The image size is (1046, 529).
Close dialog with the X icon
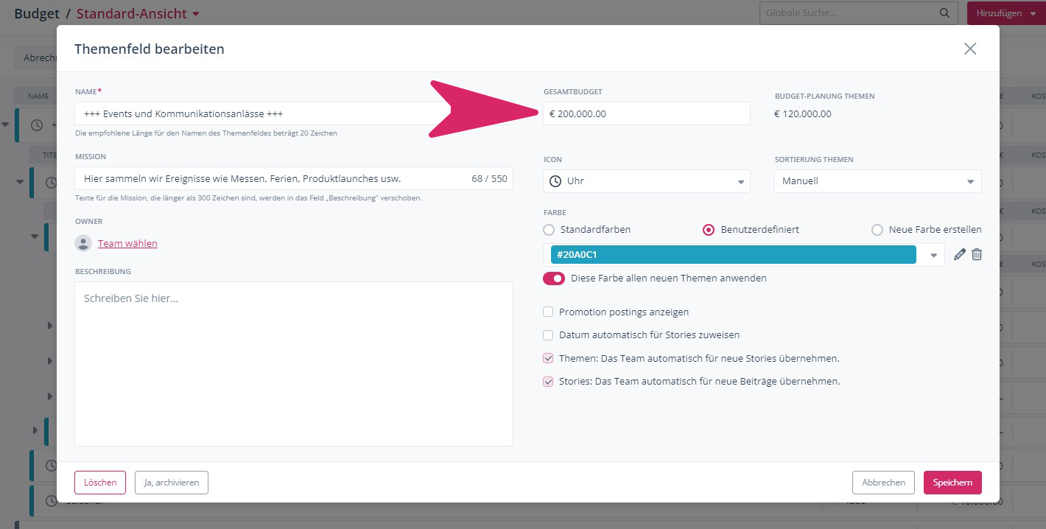click(970, 49)
